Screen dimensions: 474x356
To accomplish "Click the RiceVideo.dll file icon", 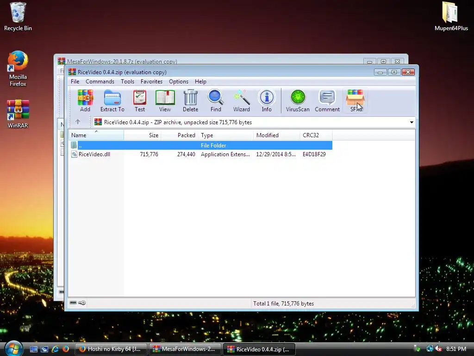I will point(74,154).
